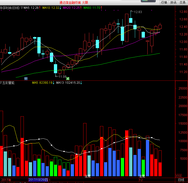Open the 行情 market quotes button
The height and width of the screenshot is (183, 188).
click(x=164, y=3)
